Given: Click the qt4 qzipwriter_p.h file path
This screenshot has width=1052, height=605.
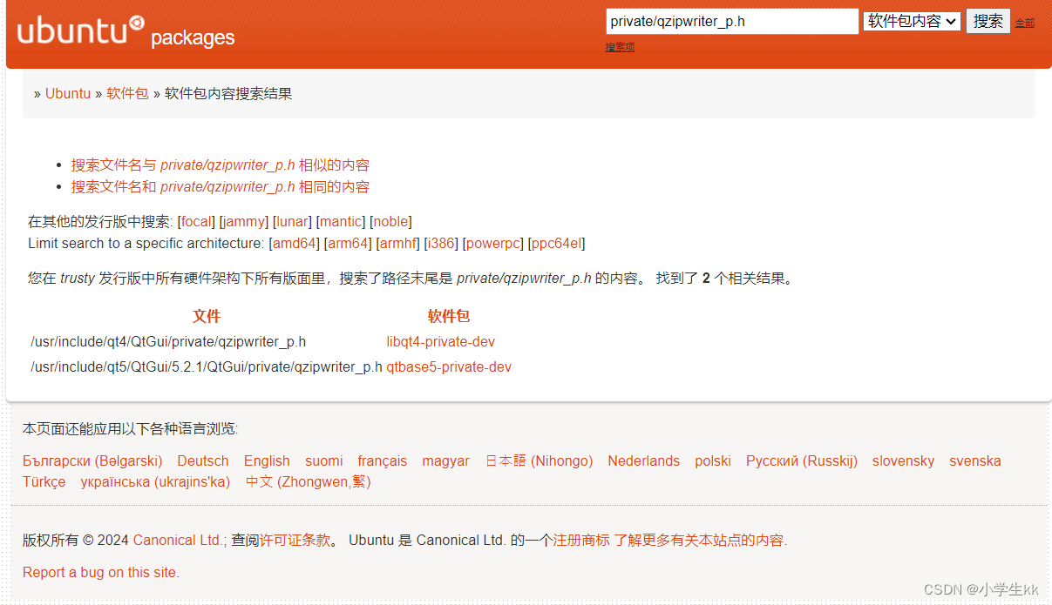Looking at the screenshot, I should 168,342.
